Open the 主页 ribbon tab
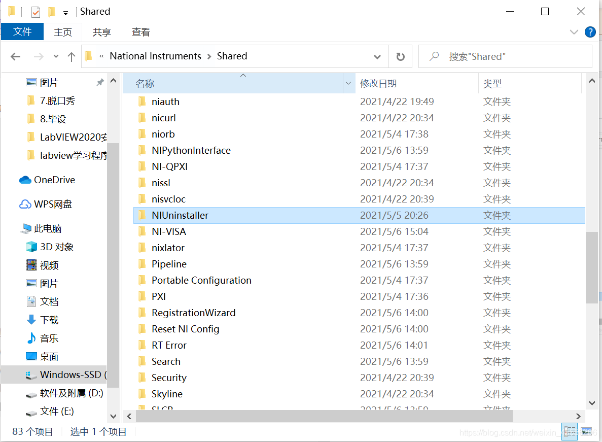Screen dimensions: 602x442 pos(63,32)
